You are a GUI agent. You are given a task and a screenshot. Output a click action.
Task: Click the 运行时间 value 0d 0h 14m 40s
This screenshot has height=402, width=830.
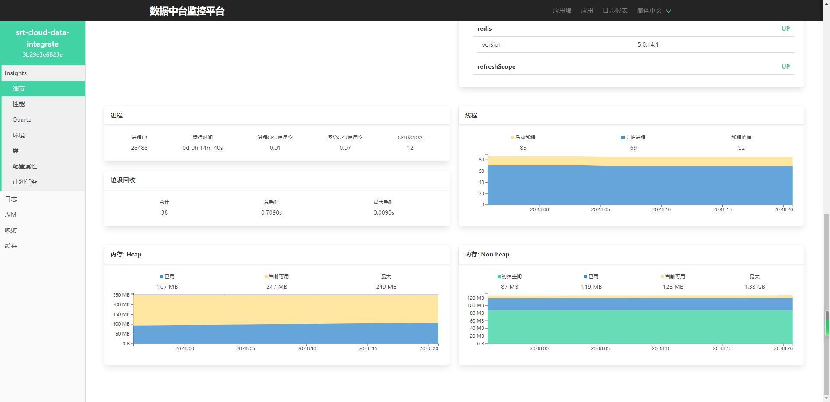pos(203,148)
